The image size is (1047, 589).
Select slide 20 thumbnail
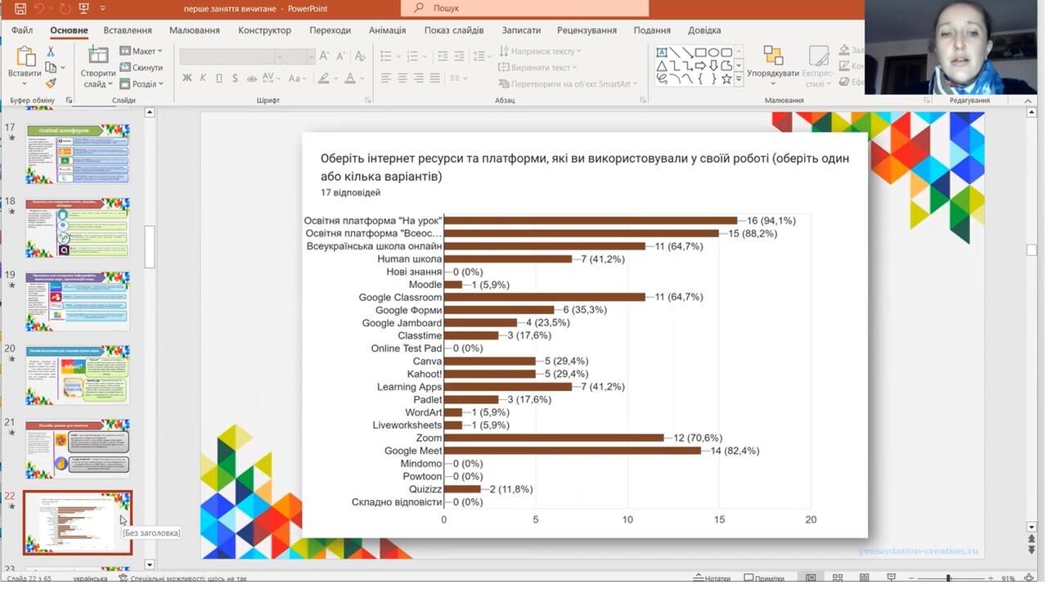(x=78, y=375)
